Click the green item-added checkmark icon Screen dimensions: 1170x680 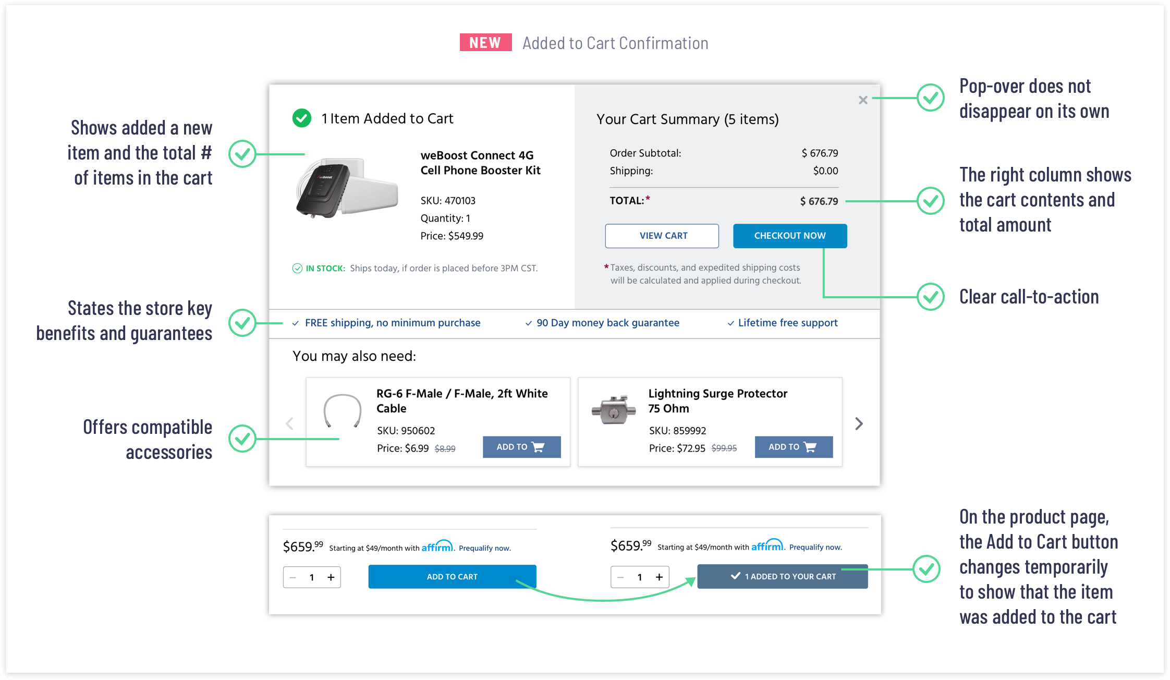pos(302,118)
